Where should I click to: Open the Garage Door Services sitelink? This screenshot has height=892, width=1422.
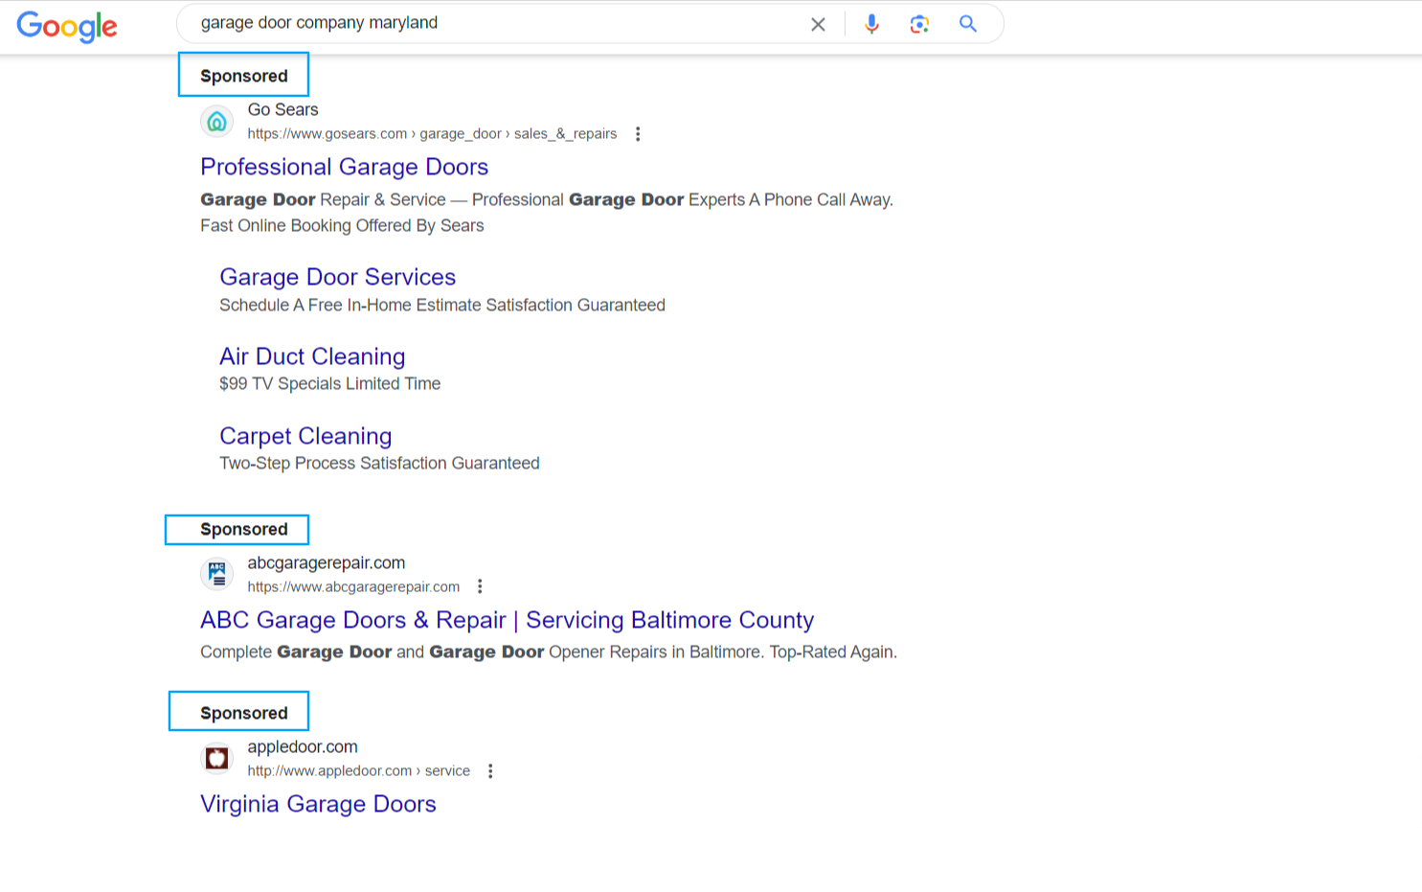(337, 277)
